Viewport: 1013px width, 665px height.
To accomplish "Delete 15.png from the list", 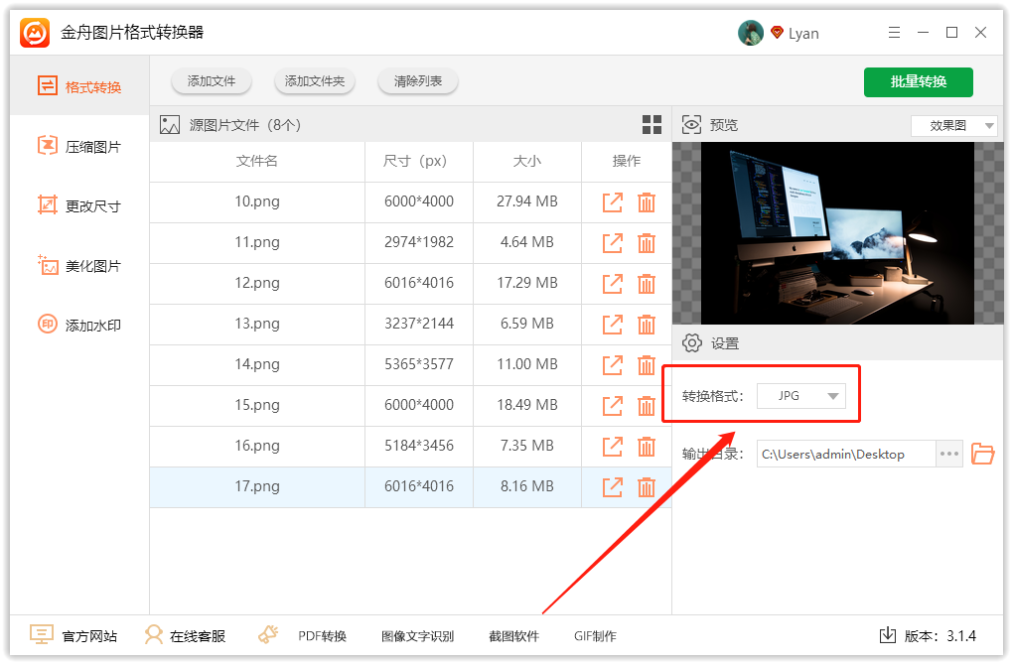I will click(647, 406).
